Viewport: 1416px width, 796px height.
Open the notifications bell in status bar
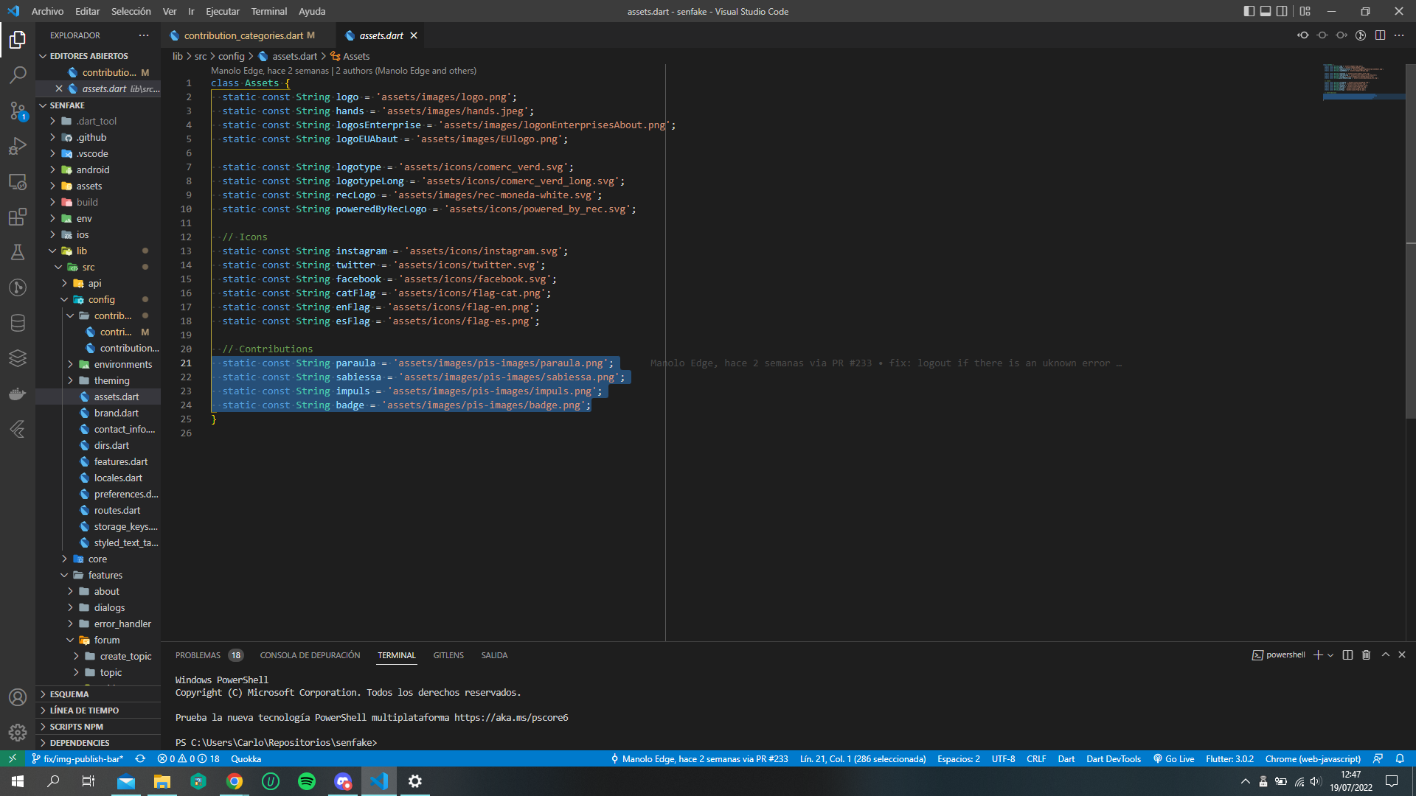point(1400,758)
